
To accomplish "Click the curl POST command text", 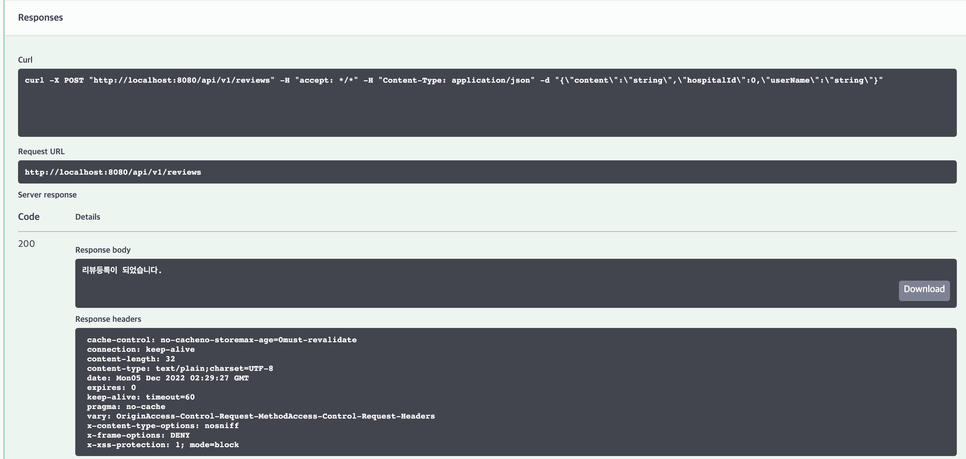I will 453,81.
